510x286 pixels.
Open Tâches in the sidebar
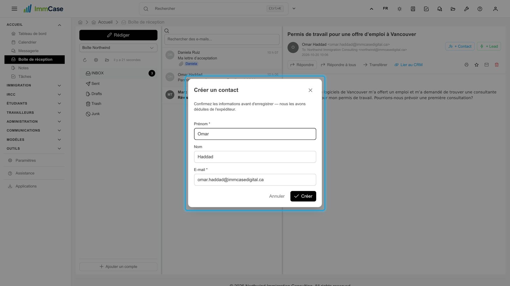[25, 77]
